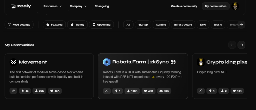Toggle the Featured filter
The image size is (256, 110).
coord(54,25)
